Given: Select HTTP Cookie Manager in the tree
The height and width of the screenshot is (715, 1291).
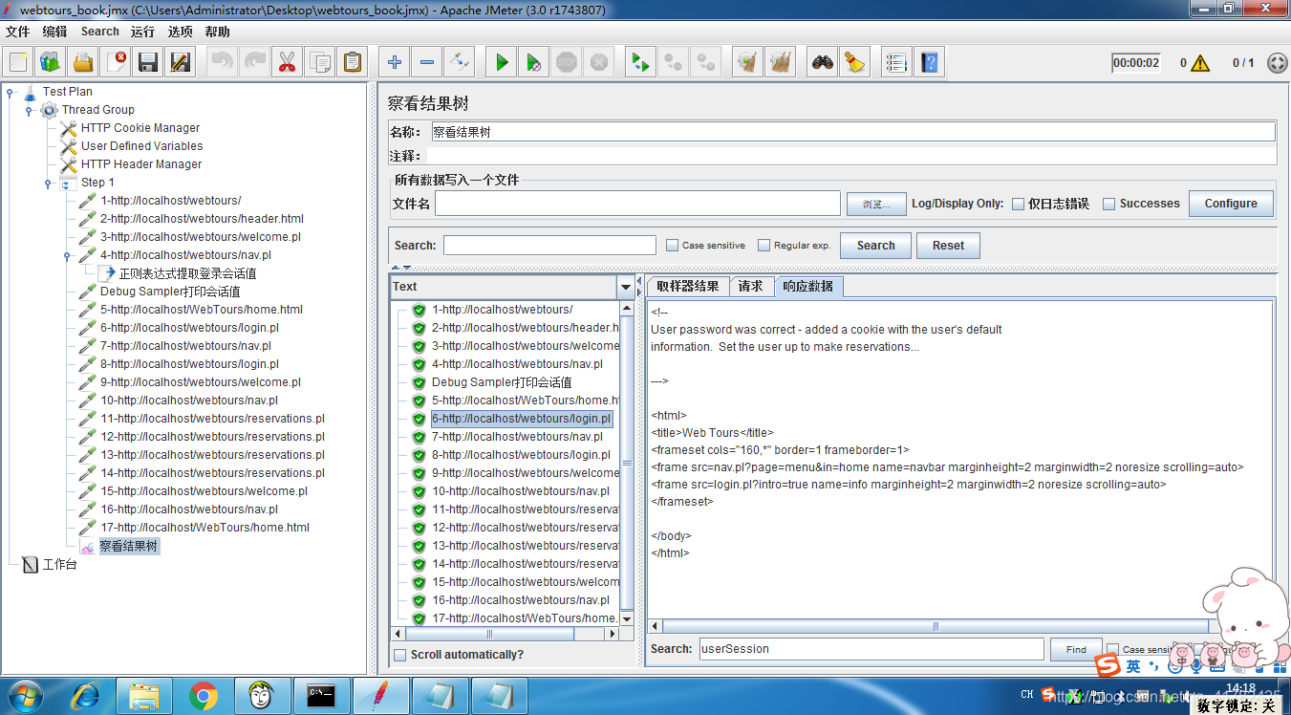Looking at the screenshot, I should tap(140, 128).
